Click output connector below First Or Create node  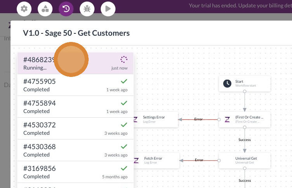245,127
